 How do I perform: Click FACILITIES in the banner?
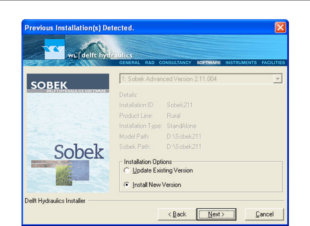click(273, 63)
